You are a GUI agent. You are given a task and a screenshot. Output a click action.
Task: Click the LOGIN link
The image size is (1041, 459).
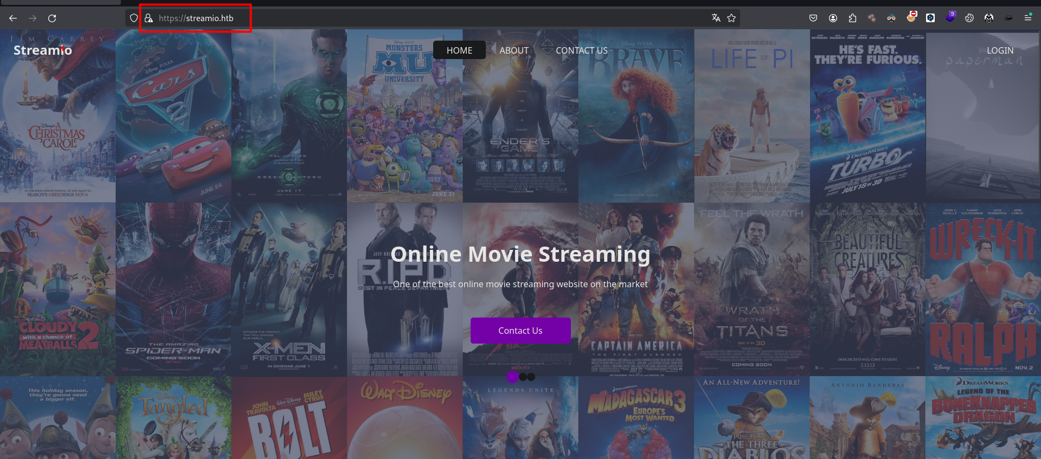(x=1000, y=50)
